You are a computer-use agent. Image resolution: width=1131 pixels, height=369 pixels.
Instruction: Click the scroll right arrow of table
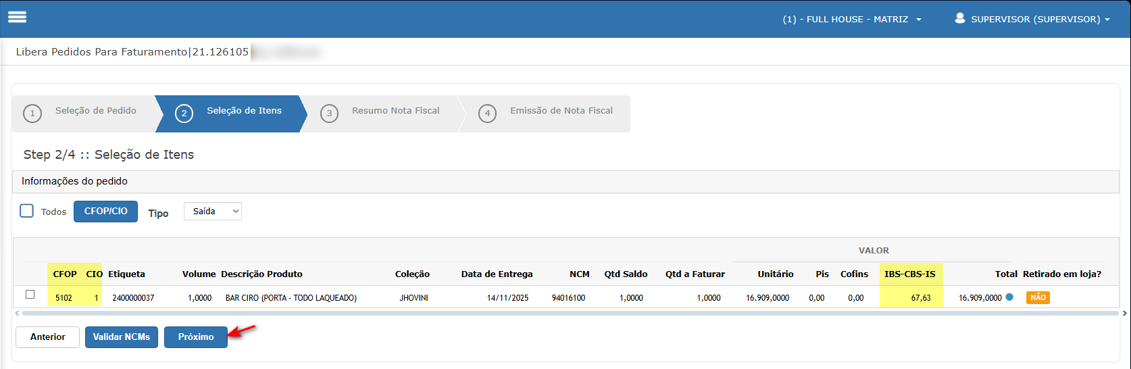[1124, 313]
